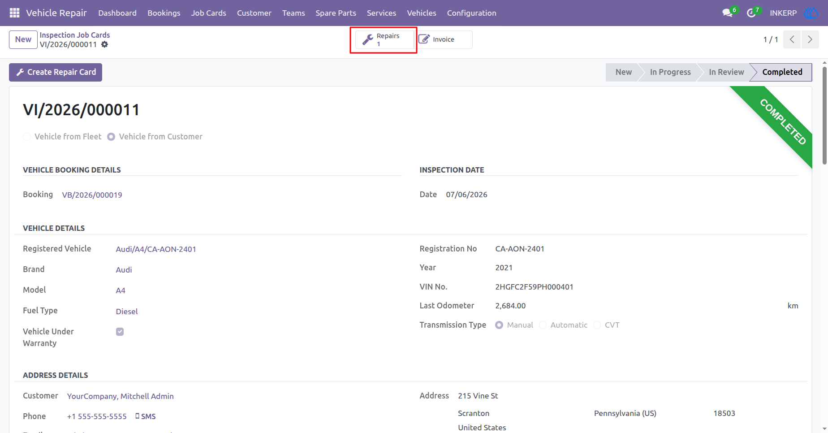Open the Inspection Job Cards breadcrumb link
Screen dimensions: 828x433
pyautogui.click(x=75, y=35)
